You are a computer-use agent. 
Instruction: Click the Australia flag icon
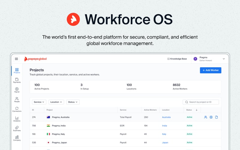click(48, 117)
